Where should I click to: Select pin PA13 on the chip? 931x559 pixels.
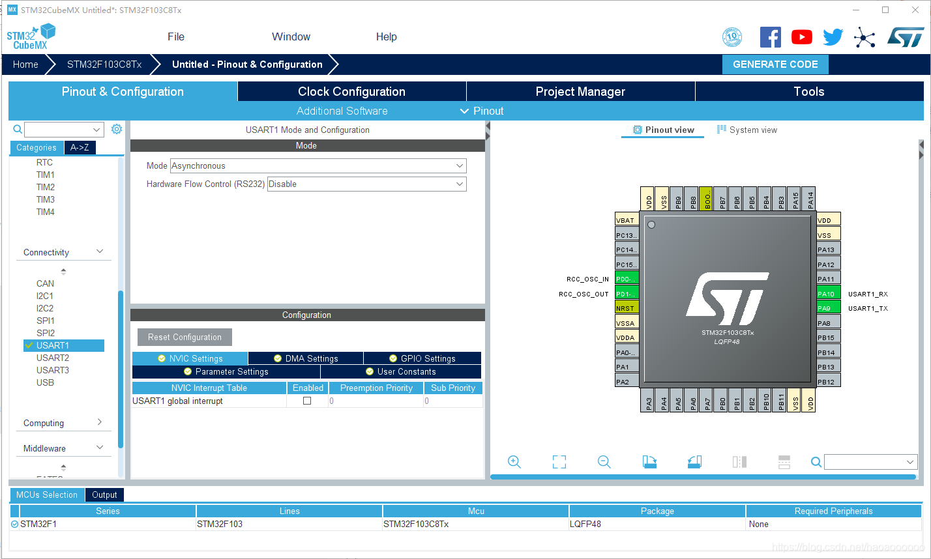(829, 250)
